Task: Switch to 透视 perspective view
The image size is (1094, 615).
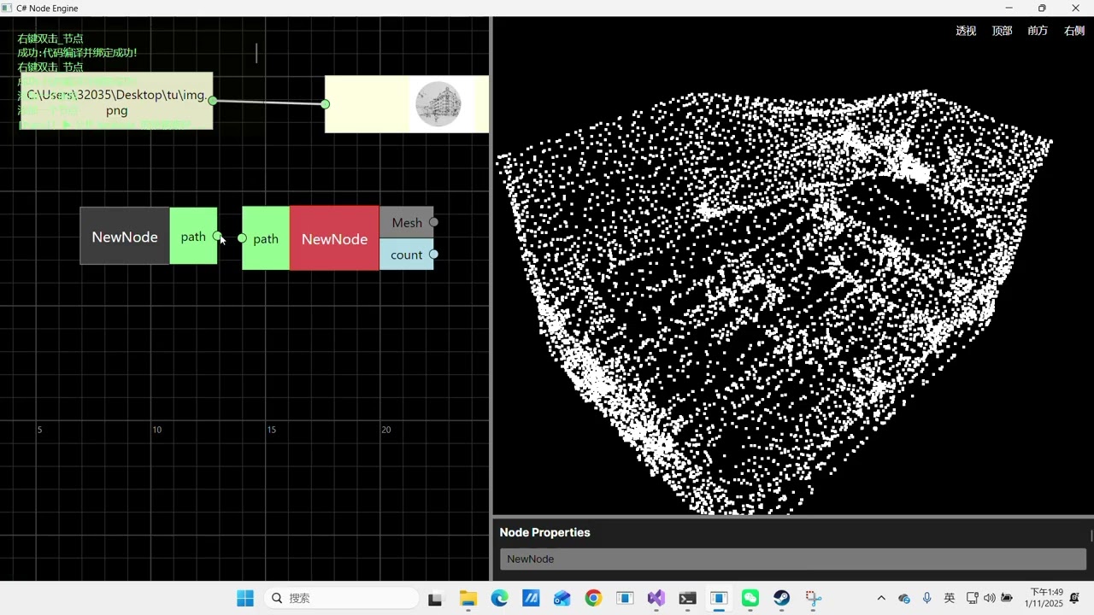Action: pos(966,31)
